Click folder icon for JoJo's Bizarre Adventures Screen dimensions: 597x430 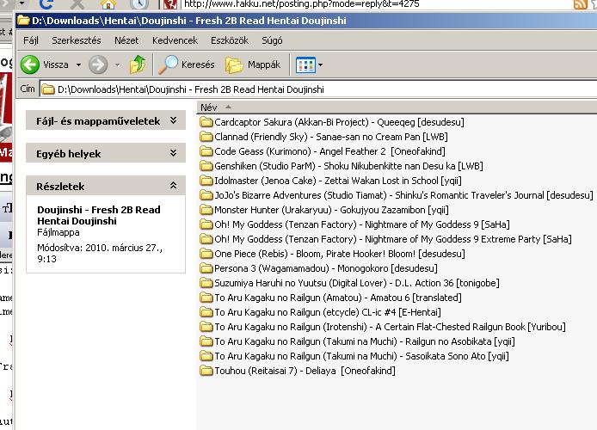click(206, 195)
